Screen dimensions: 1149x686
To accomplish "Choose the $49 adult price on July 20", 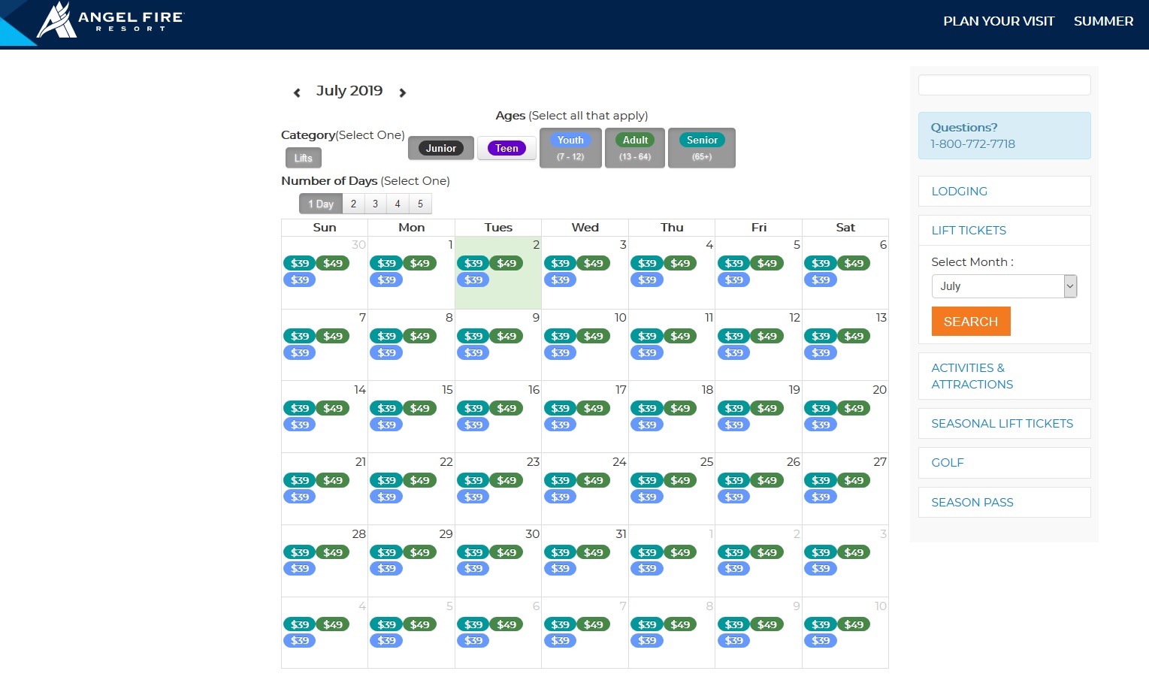I will (854, 408).
